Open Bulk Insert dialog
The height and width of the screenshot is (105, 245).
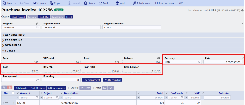pyautogui.click(x=22, y=88)
